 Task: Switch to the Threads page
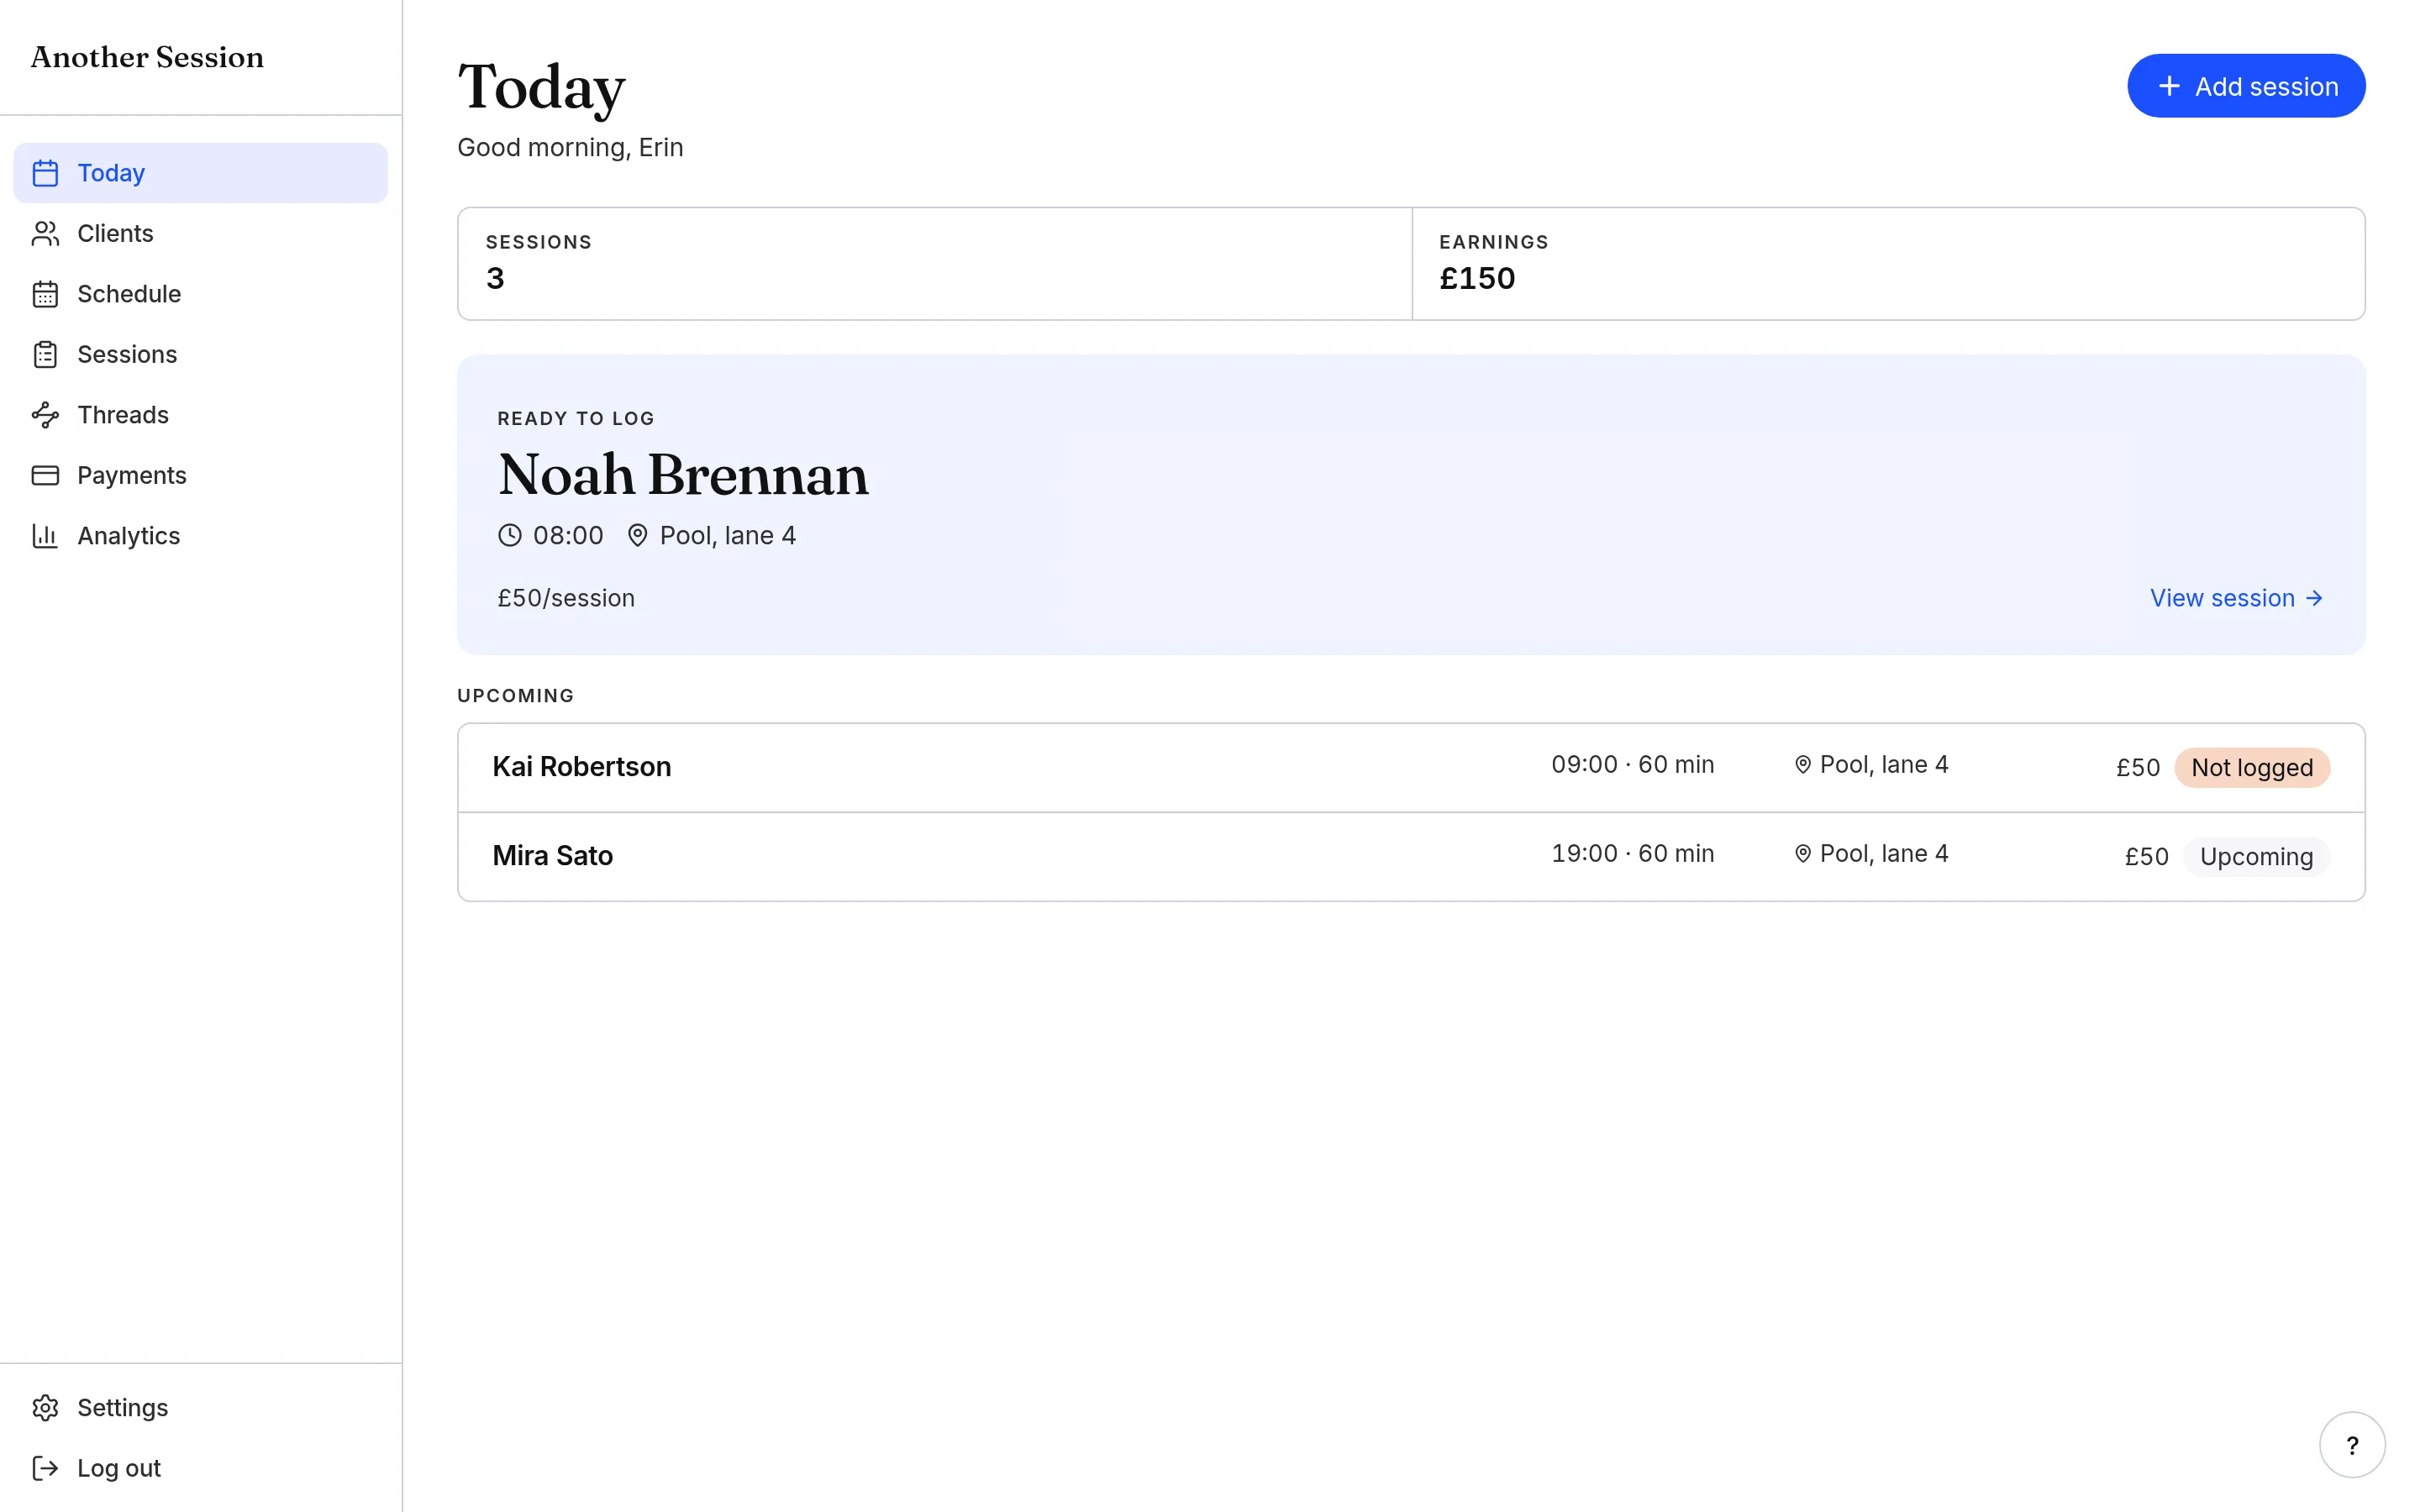point(200,415)
